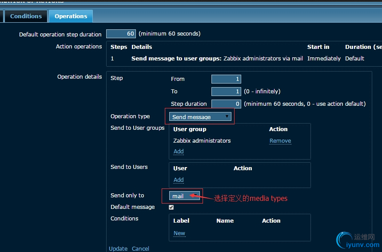Toggle the Default message checkbox
This screenshot has height=252, width=382.
[x=171, y=207]
